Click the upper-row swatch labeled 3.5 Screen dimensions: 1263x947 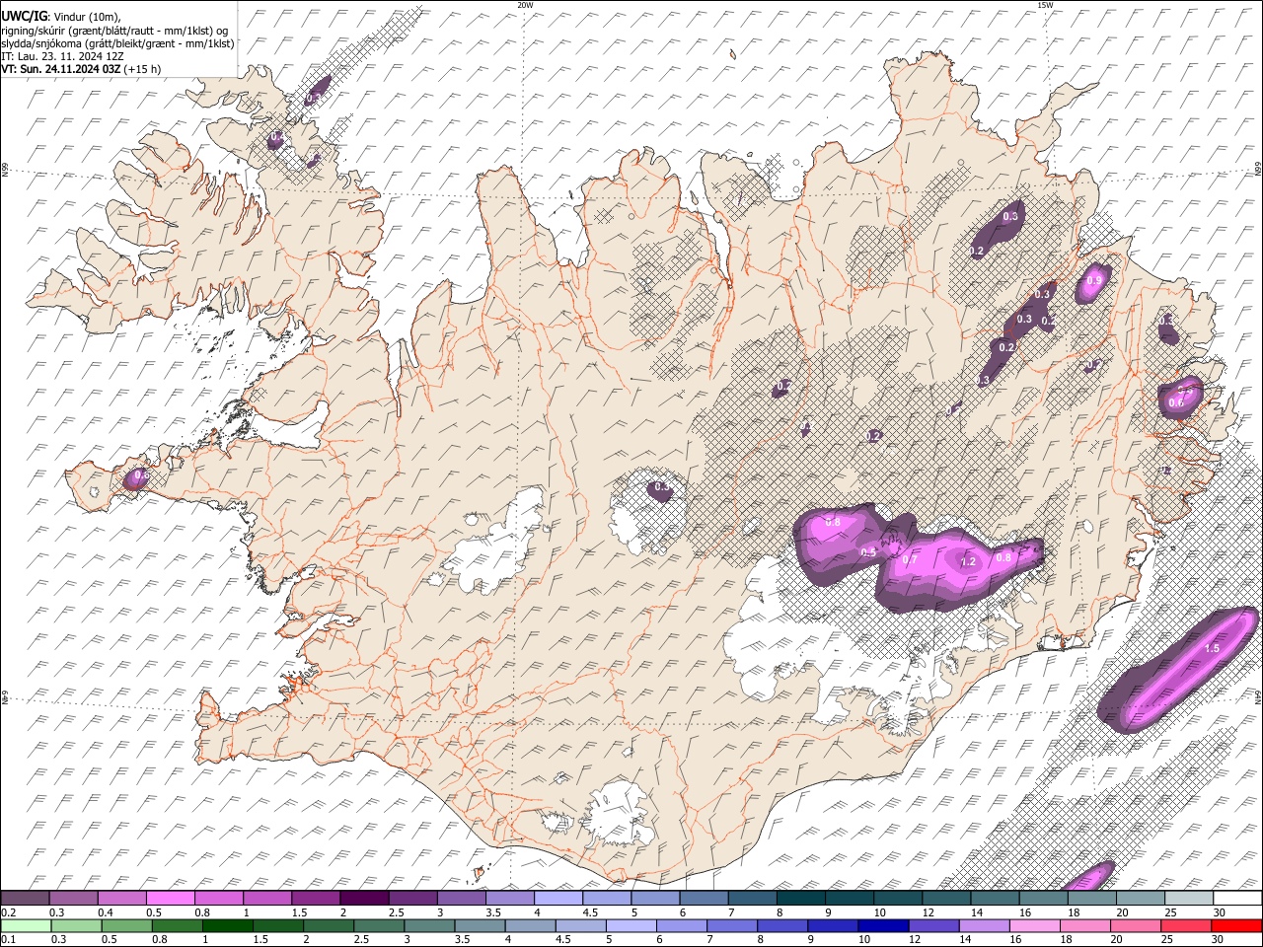(509, 899)
